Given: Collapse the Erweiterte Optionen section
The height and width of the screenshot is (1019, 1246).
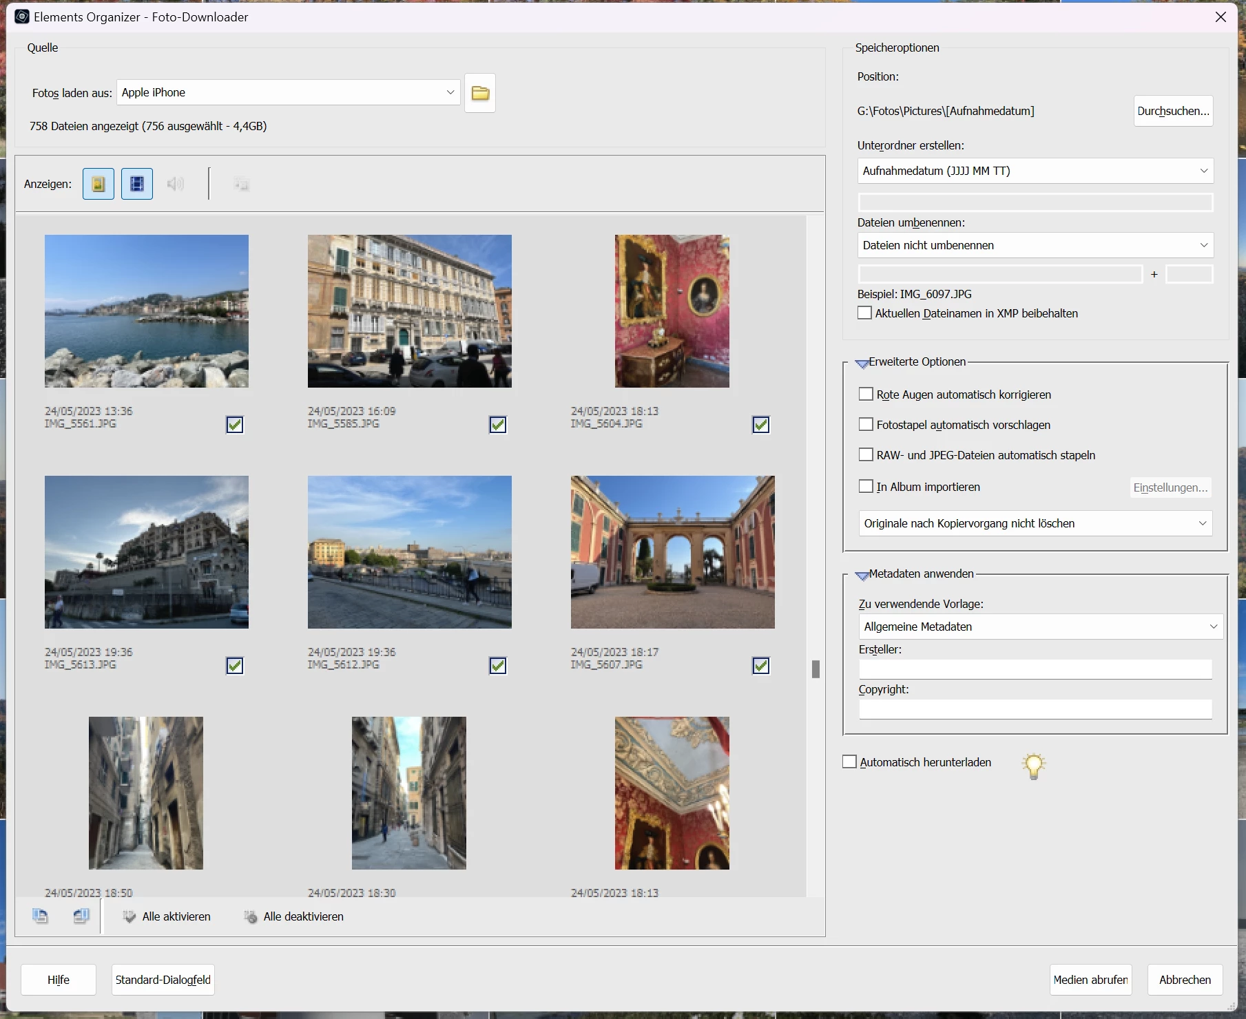Looking at the screenshot, I should (x=862, y=363).
